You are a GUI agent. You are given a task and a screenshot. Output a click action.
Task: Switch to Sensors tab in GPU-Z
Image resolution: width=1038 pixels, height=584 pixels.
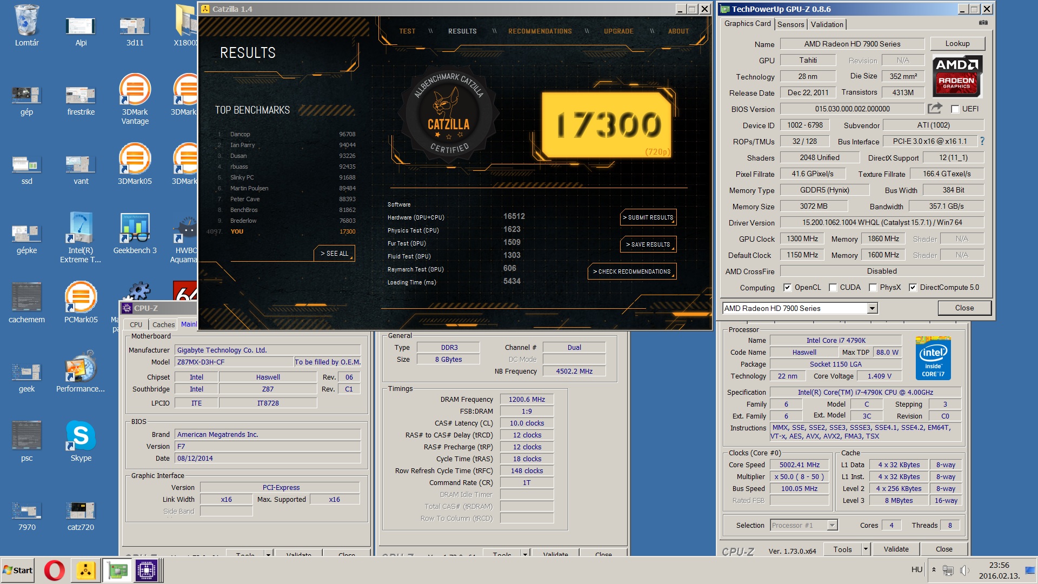(x=790, y=24)
